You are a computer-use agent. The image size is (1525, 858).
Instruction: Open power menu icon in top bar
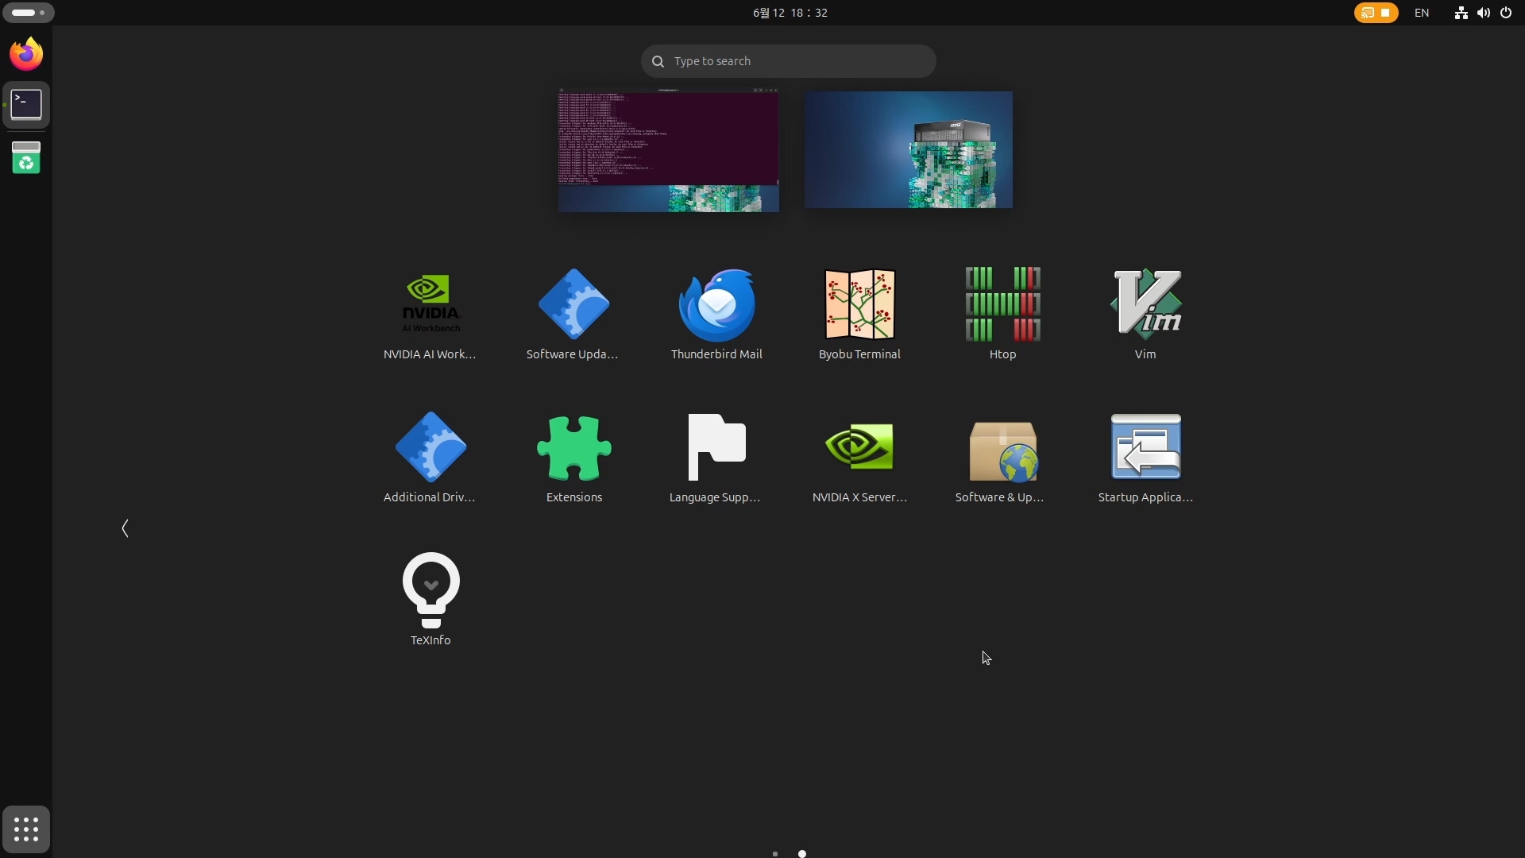pyautogui.click(x=1506, y=13)
